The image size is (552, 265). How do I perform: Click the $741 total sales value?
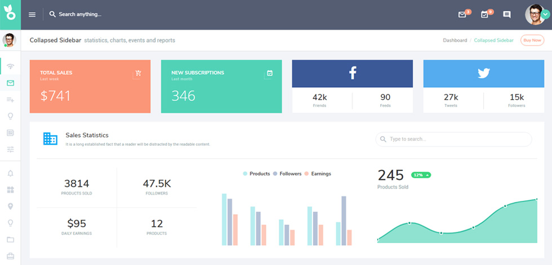coord(56,96)
